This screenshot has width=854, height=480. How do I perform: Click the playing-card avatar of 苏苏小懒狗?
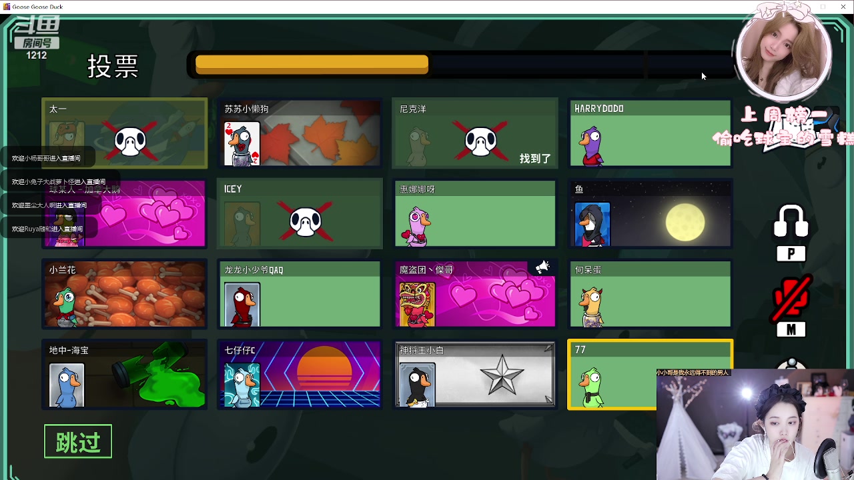242,143
